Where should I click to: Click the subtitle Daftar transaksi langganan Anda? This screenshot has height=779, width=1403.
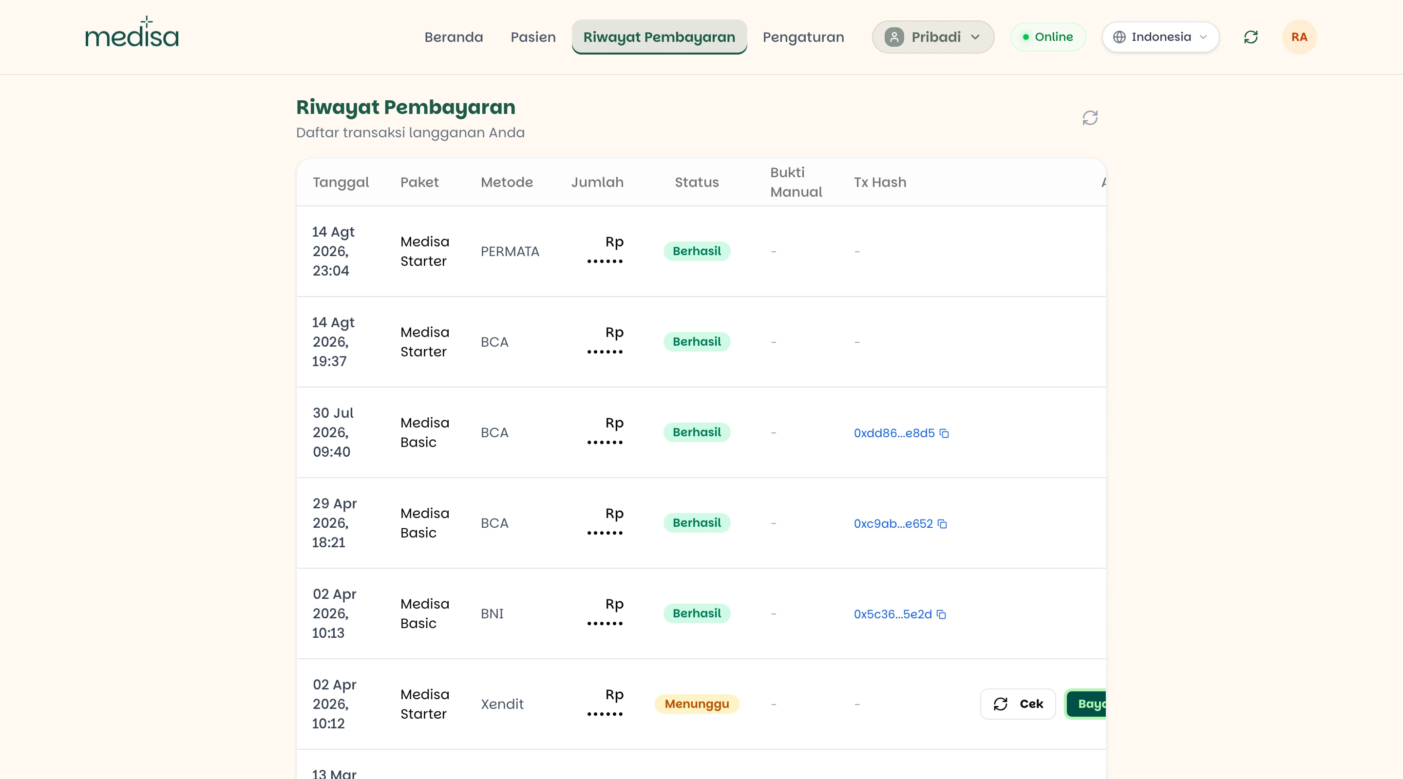[410, 132]
